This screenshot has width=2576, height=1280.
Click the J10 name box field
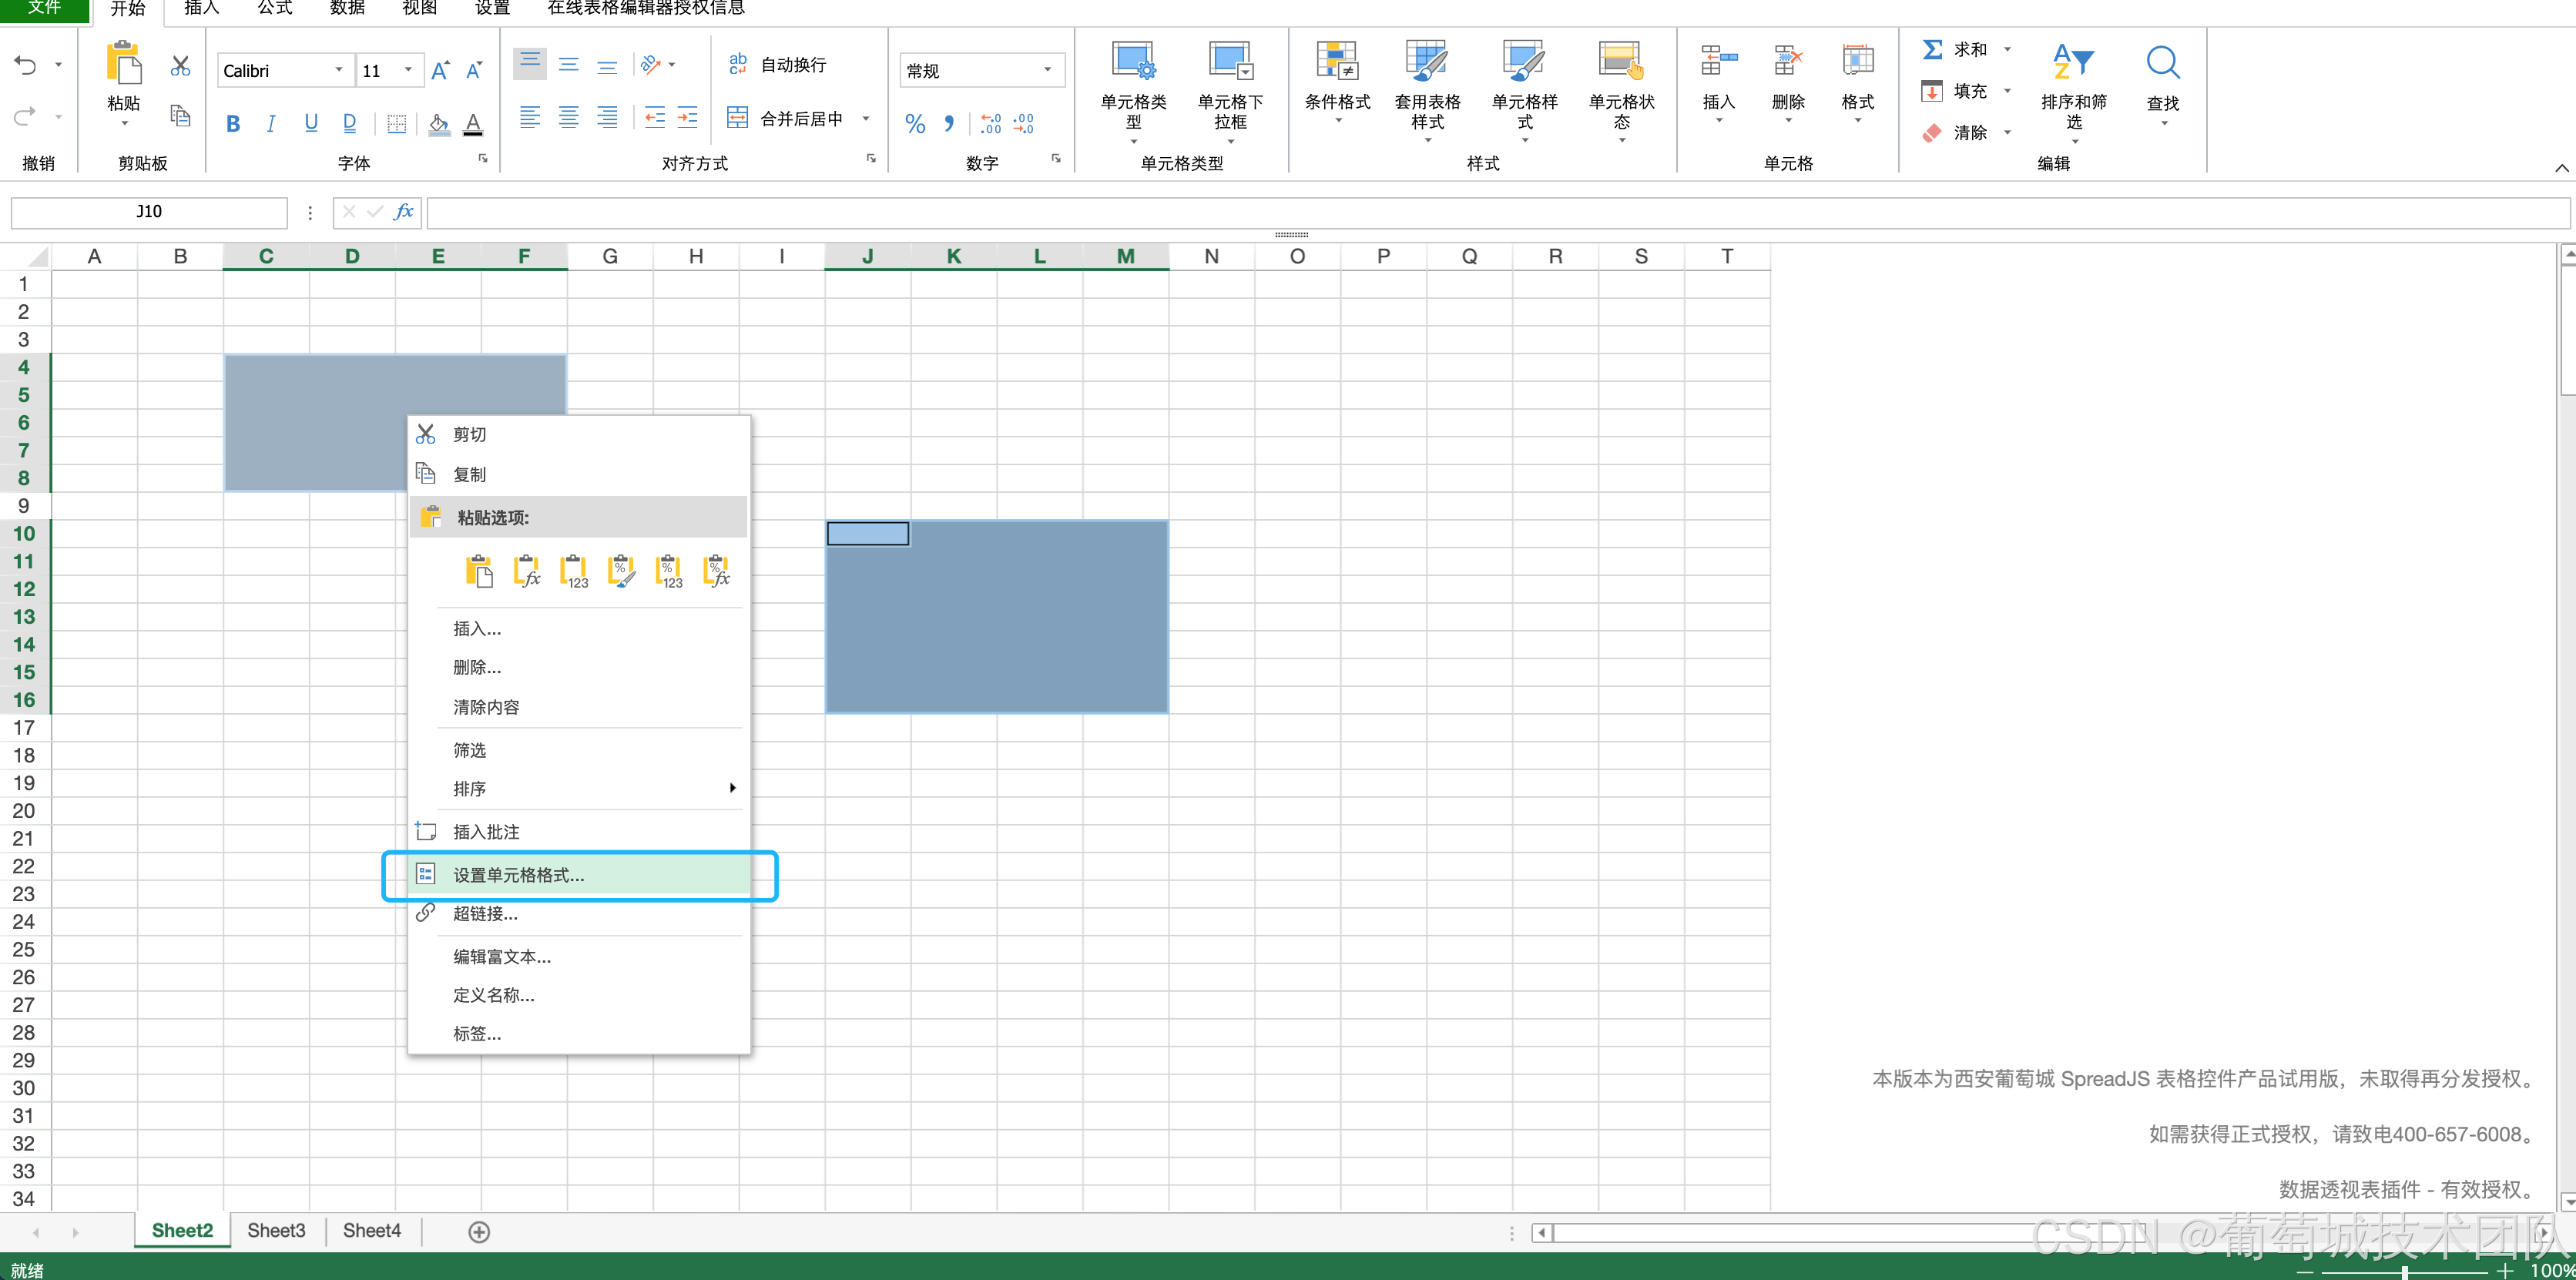[x=149, y=211]
